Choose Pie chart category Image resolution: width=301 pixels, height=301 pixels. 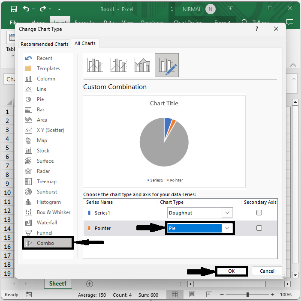[48, 99]
